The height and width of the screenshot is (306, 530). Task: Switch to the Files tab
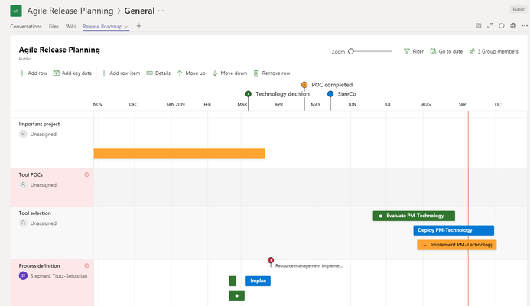tap(54, 26)
